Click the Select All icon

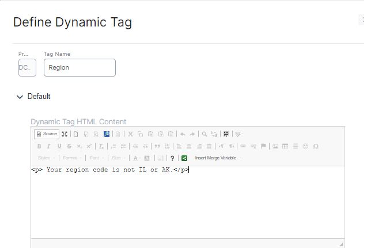[226, 134]
